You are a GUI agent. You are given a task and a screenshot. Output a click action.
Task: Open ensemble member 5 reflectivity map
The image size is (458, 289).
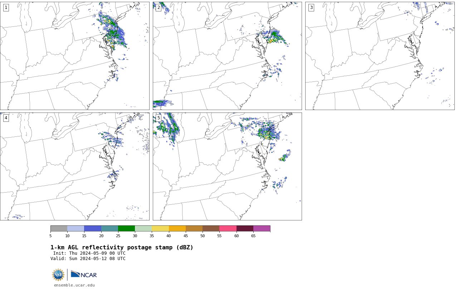point(227,166)
